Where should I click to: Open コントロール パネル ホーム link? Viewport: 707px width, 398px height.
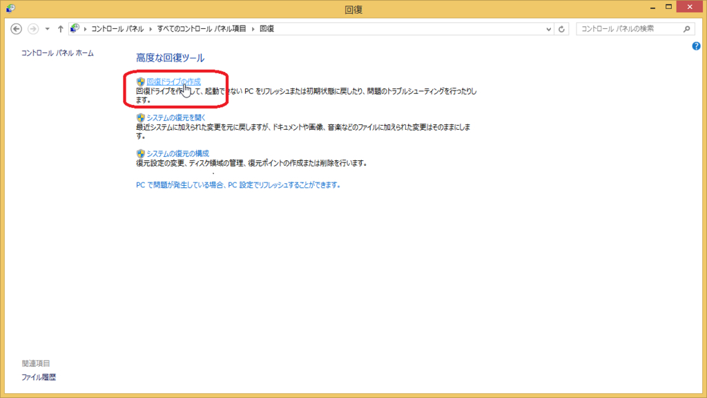57,53
